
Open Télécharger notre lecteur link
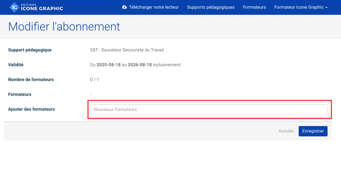point(154,7)
